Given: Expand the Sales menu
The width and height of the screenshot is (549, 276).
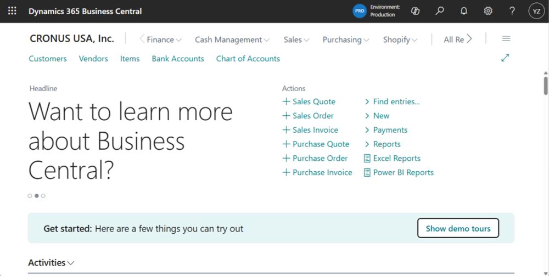Looking at the screenshot, I should point(296,40).
